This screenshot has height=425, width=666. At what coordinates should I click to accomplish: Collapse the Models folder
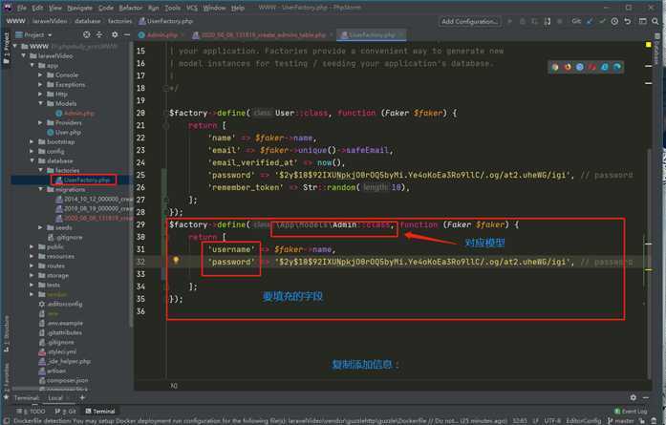tap(40, 103)
